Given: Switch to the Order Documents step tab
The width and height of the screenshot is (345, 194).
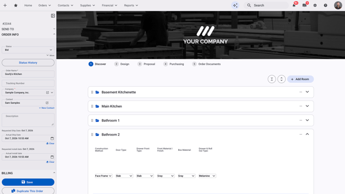Looking at the screenshot, I should (206, 64).
